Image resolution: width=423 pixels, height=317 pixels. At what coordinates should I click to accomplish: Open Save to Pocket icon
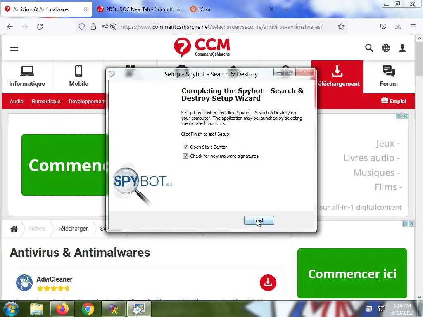(x=383, y=27)
